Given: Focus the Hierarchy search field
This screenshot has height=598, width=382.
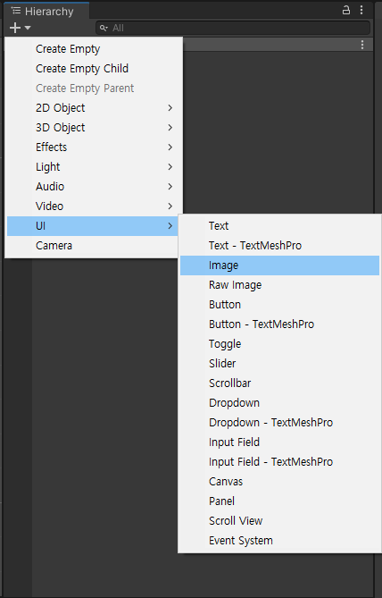Looking at the screenshot, I should point(233,28).
